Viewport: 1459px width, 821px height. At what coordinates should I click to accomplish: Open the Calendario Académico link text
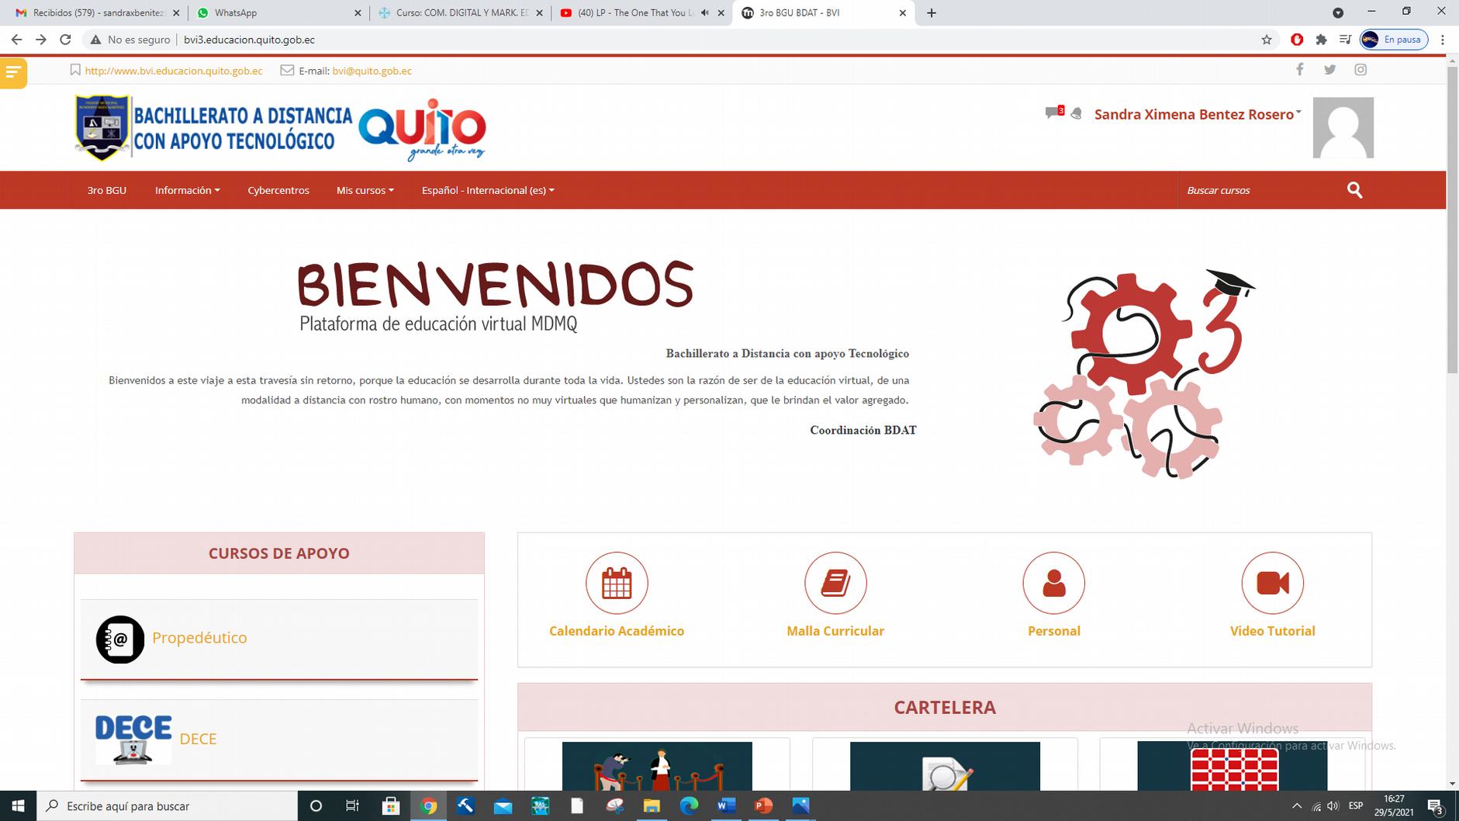tap(617, 631)
